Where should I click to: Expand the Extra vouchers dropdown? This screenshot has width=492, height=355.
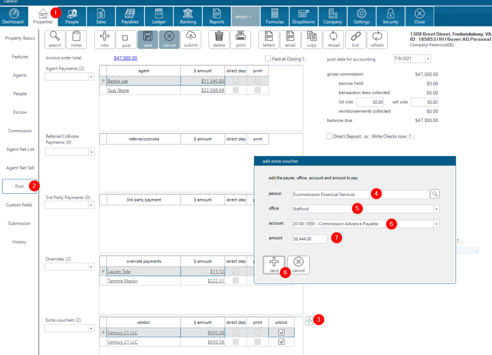(x=91, y=328)
